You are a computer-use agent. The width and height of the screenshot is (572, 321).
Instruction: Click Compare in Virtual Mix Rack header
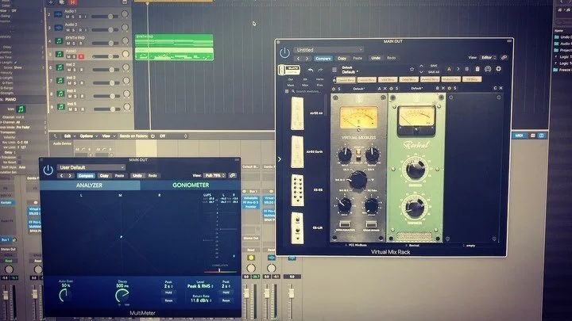[323, 58]
